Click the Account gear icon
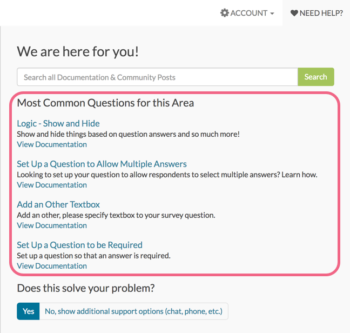Screen dimensions: 350x333 225,13
